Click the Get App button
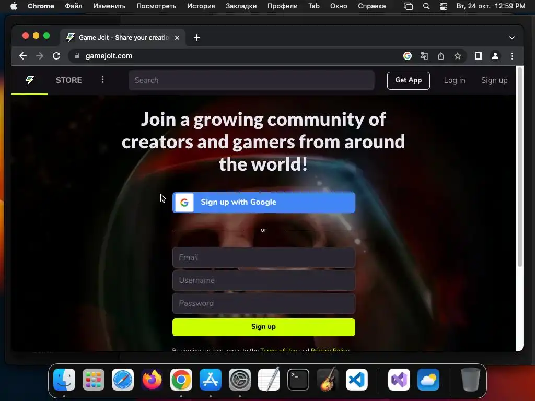The height and width of the screenshot is (401, 535). pos(408,80)
